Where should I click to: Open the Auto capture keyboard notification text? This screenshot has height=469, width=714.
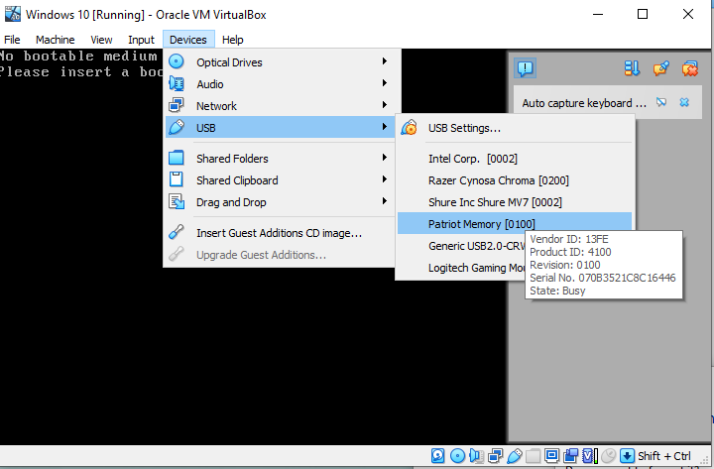coord(584,103)
